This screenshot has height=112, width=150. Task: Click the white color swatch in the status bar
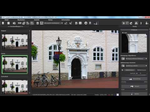[x=117, y=95]
